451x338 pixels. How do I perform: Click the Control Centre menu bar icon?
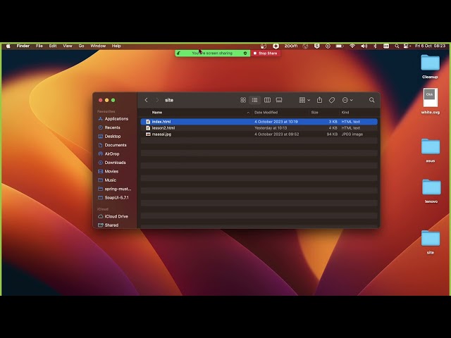click(x=406, y=46)
